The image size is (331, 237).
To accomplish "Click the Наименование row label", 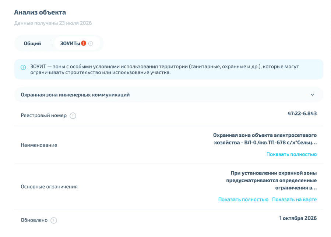I will [39, 145].
